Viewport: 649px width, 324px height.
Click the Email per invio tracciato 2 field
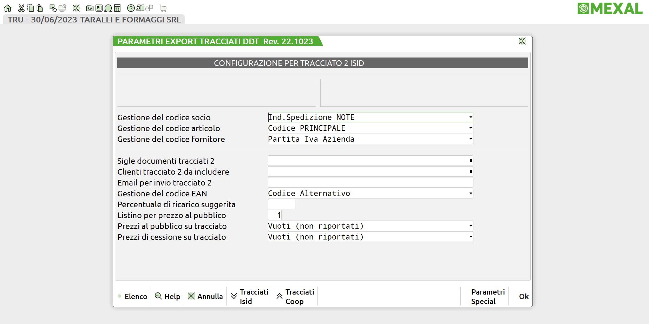(x=370, y=182)
